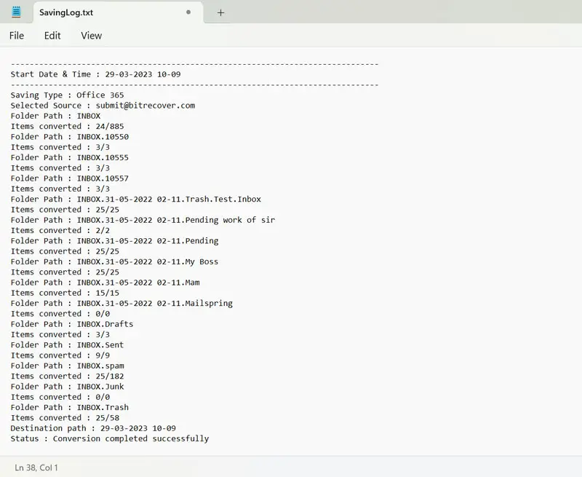This screenshot has height=477, width=582.
Task: Click the submit@bitrecover.com source line
Action: 103,106
